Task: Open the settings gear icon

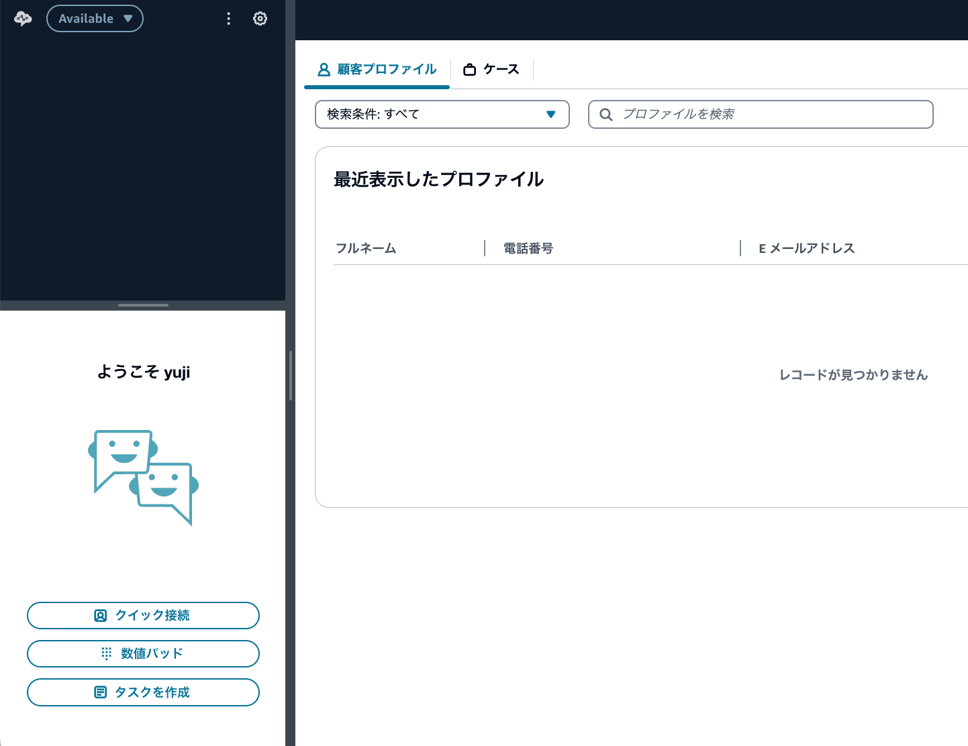Action: 260,19
